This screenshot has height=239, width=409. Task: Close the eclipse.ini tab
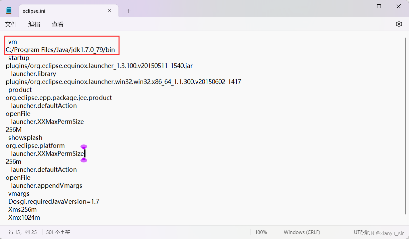tap(110, 11)
